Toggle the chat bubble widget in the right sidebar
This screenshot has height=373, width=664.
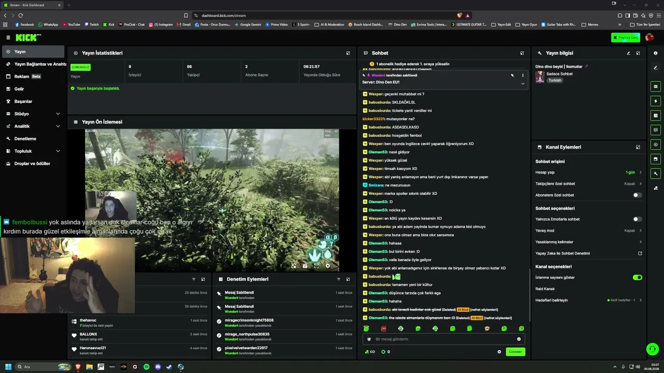656,130
